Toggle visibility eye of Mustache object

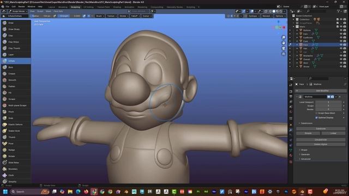tap(341, 56)
